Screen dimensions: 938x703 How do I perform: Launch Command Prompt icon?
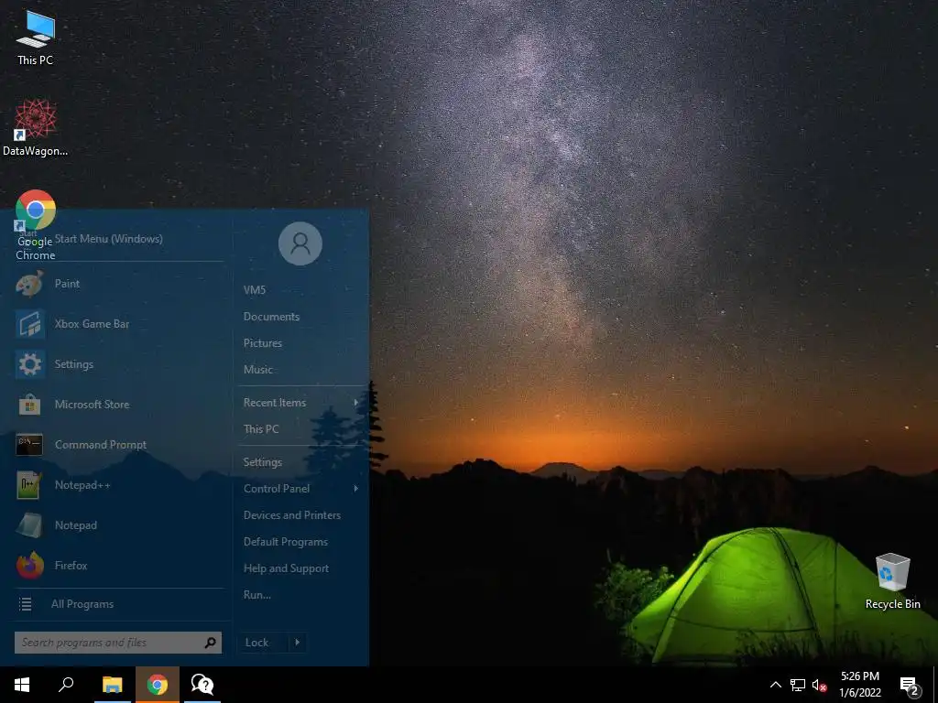click(30, 445)
